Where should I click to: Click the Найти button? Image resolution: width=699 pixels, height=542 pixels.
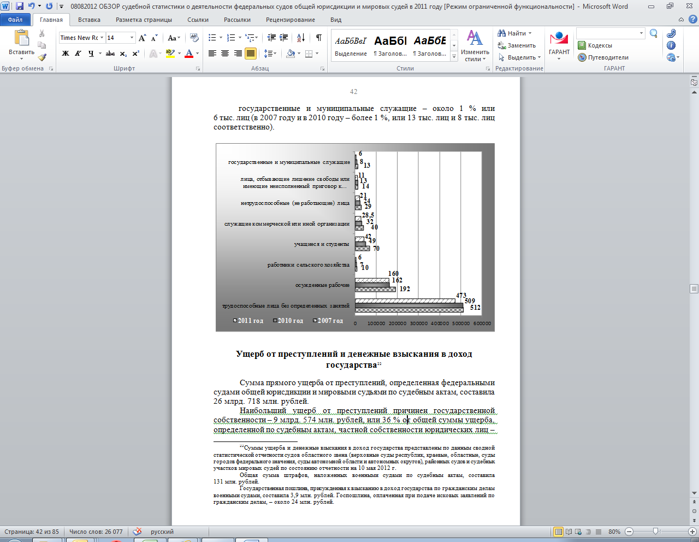(x=514, y=33)
